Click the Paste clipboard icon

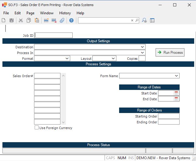(37, 20)
